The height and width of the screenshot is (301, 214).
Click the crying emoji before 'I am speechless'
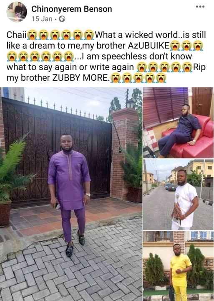coord(68,56)
